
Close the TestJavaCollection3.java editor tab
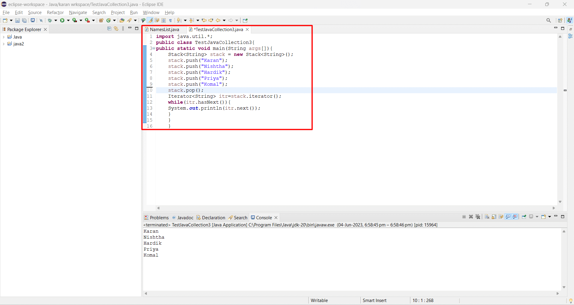247,29
